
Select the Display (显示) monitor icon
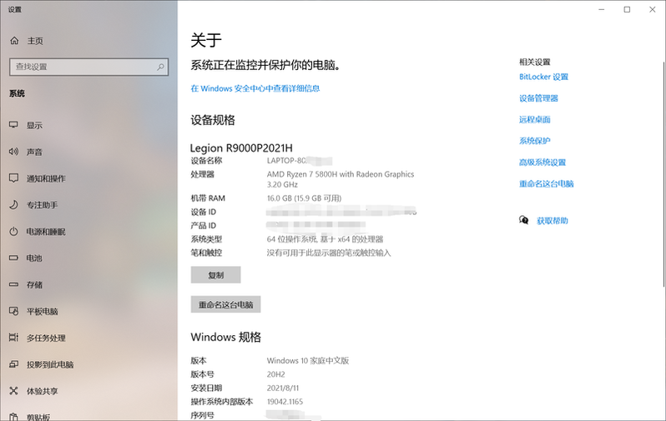(x=13, y=125)
